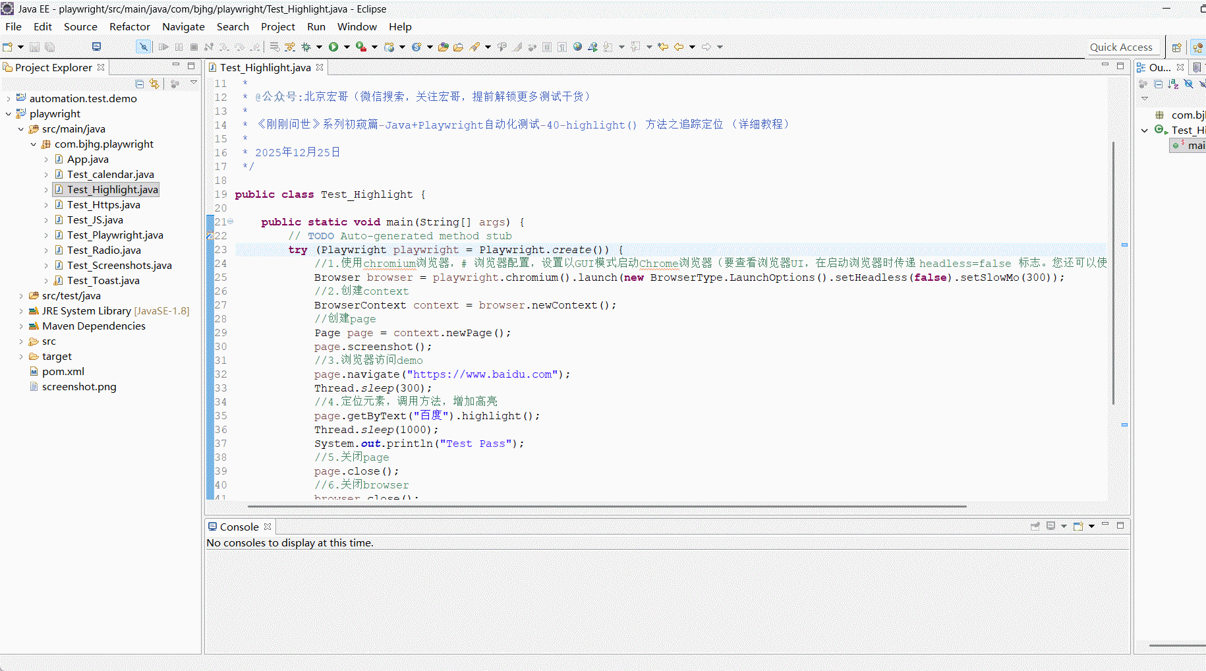
Task: Click the Open Console icon
Action: [x=1078, y=526]
